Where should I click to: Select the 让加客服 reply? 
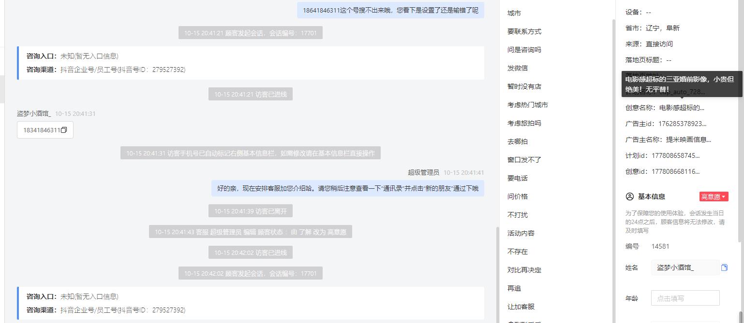click(x=521, y=307)
